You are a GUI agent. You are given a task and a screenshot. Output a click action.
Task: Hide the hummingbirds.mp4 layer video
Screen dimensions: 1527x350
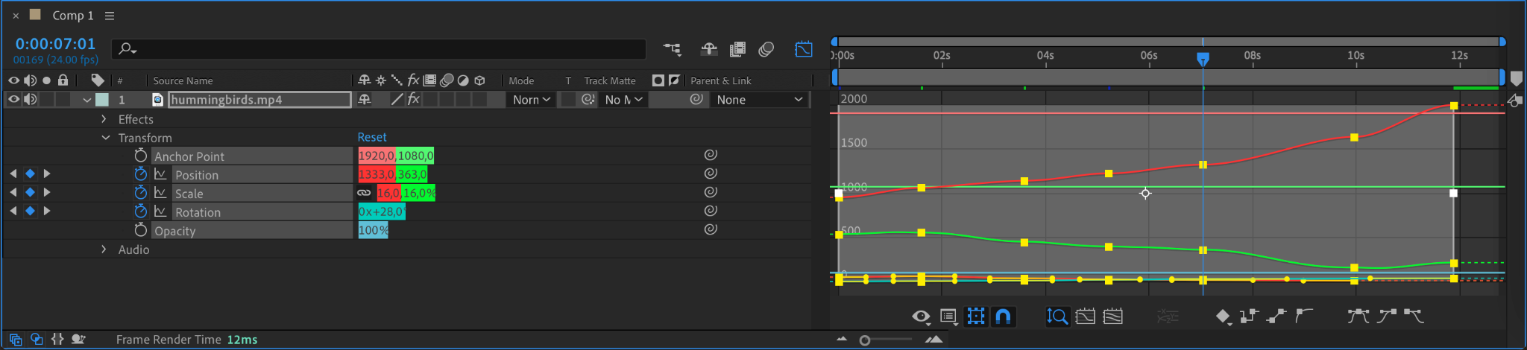coord(13,100)
